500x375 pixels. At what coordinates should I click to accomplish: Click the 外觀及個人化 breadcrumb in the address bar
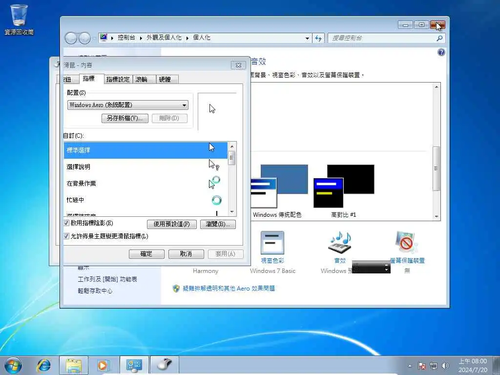pos(164,38)
